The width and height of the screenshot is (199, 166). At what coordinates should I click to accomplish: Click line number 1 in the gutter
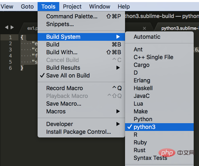point(10,37)
